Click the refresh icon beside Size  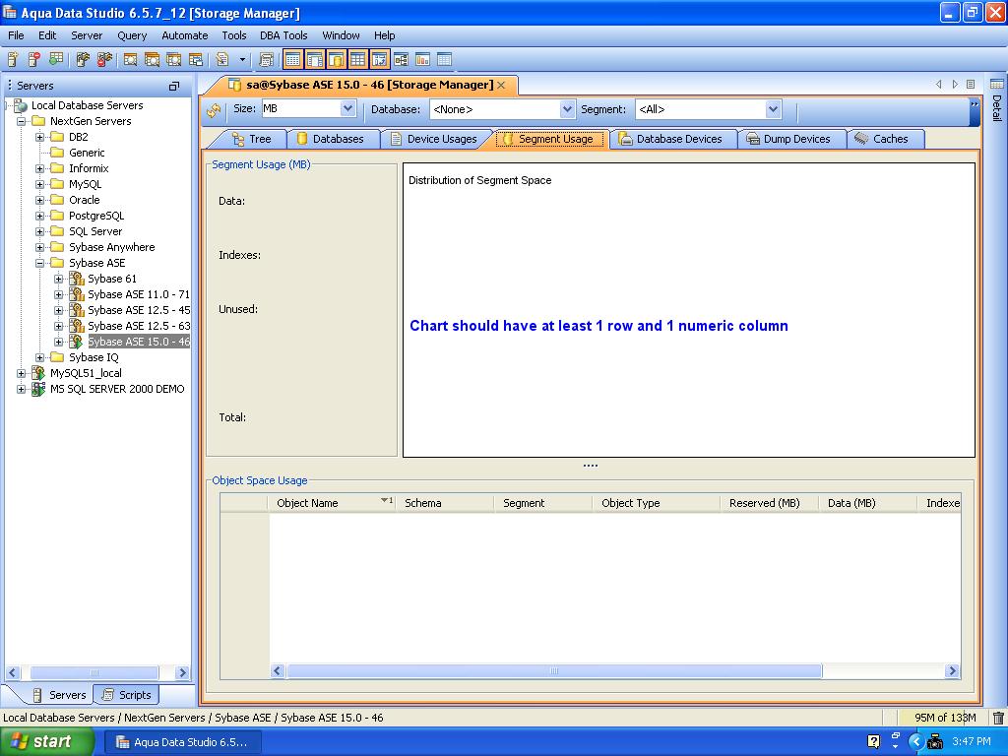tap(214, 110)
